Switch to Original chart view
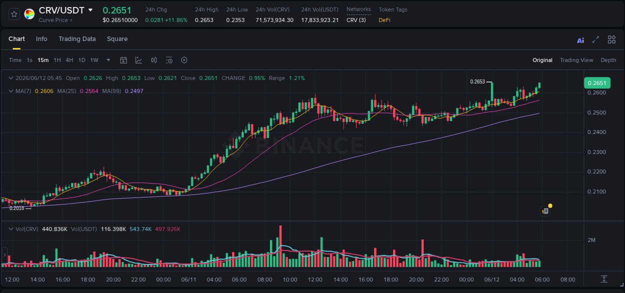 pyautogui.click(x=542, y=60)
